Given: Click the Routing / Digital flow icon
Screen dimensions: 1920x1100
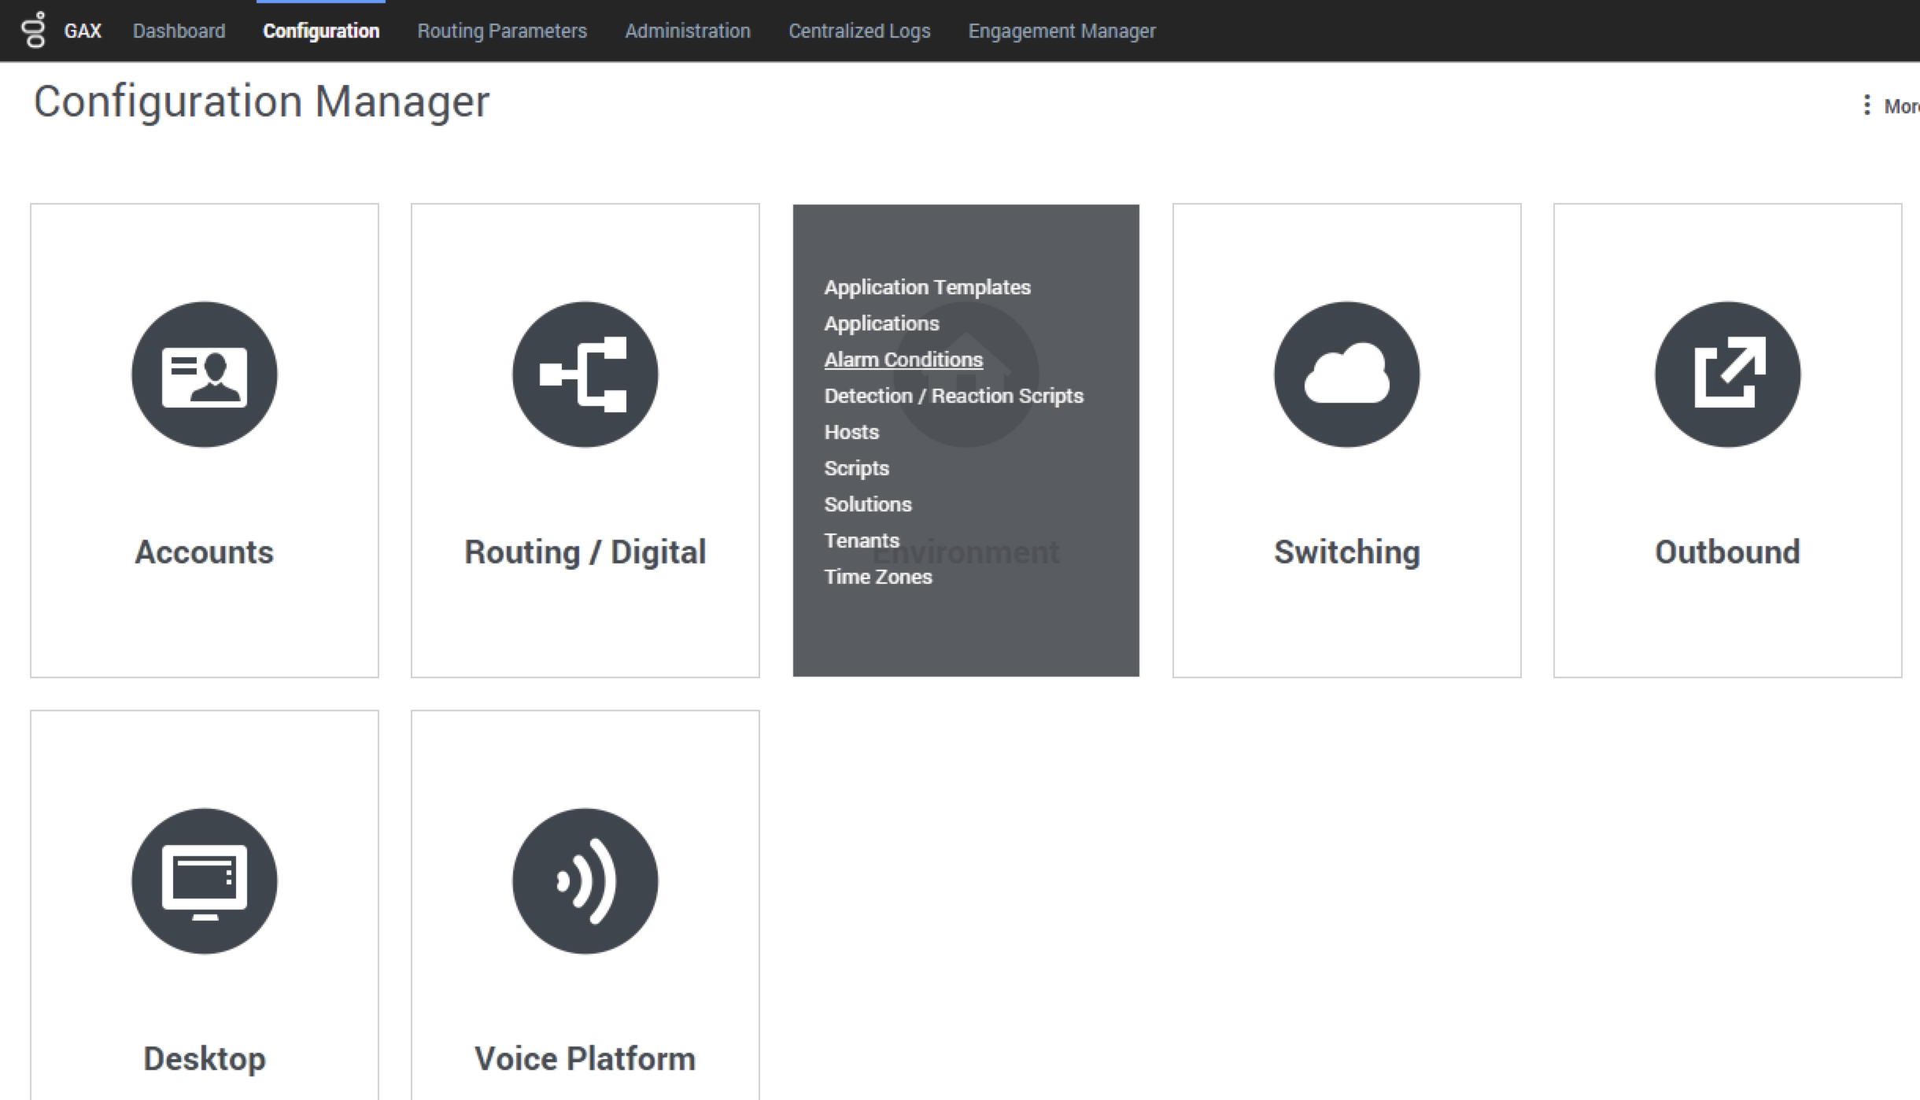Looking at the screenshot, I should point(585,375).
